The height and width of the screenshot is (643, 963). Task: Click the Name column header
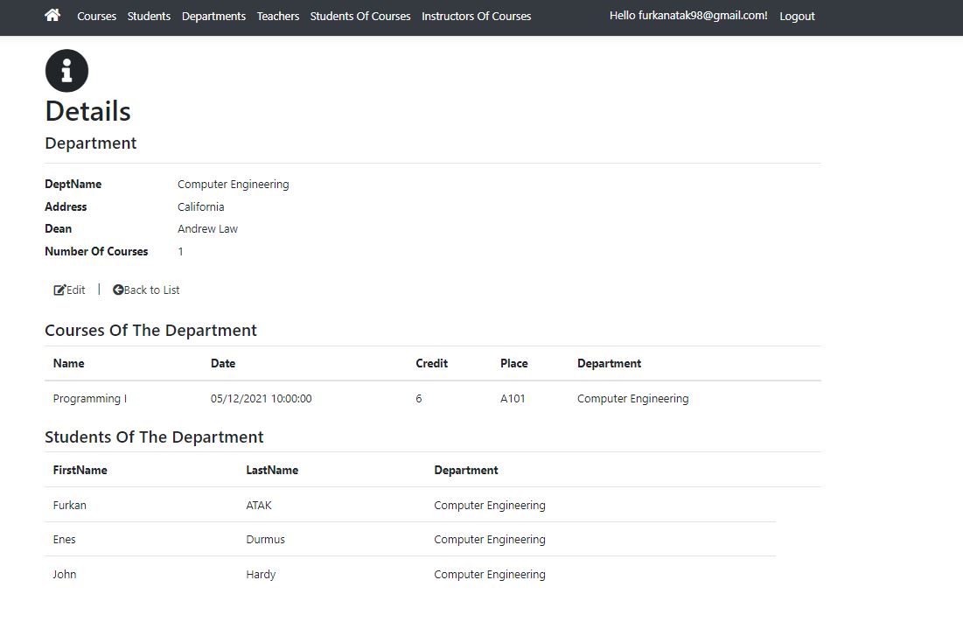tap(68, 363)
